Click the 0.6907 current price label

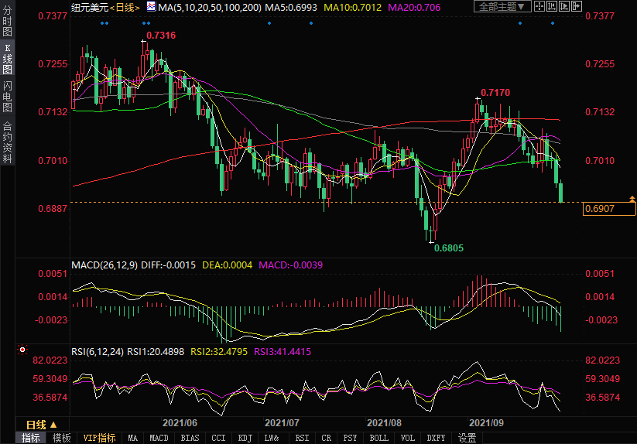point(609,209)
